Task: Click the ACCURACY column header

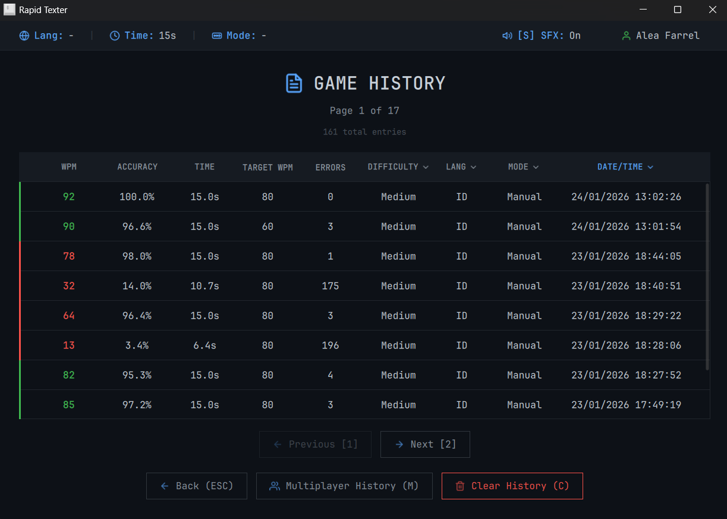Action: pyautogui.click(x=137, y=167)
